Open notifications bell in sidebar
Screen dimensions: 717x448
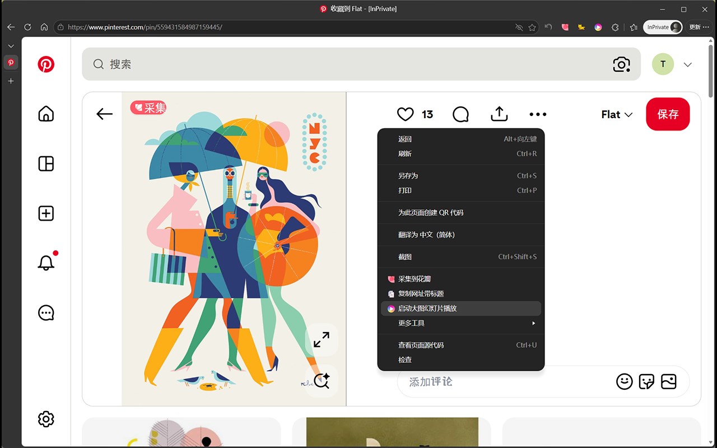(46, 263)
